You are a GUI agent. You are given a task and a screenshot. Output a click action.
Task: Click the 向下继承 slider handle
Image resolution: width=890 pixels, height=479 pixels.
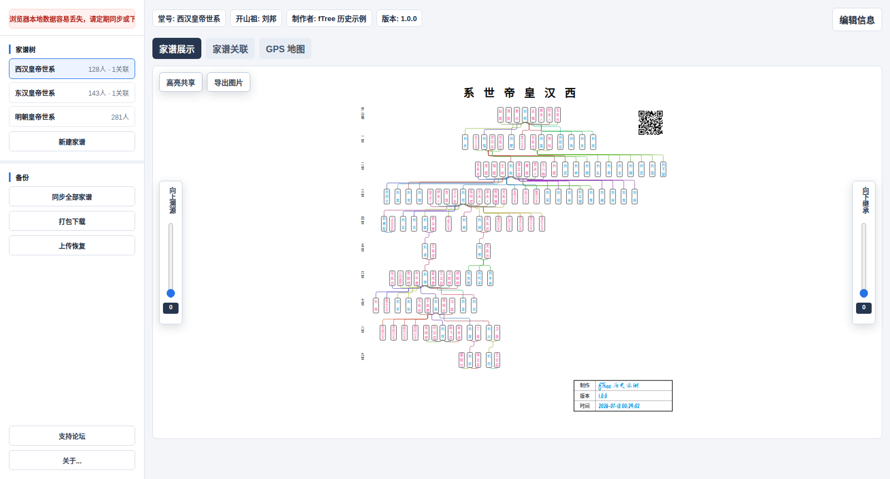864,293
